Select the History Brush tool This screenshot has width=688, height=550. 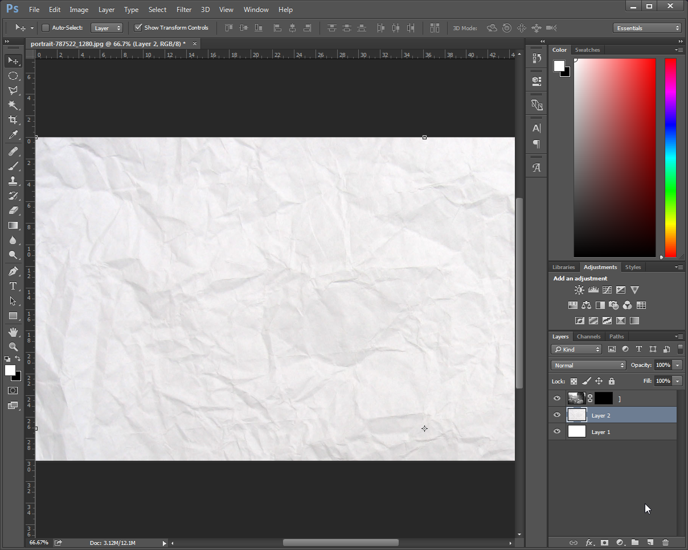tap(13, 196)
